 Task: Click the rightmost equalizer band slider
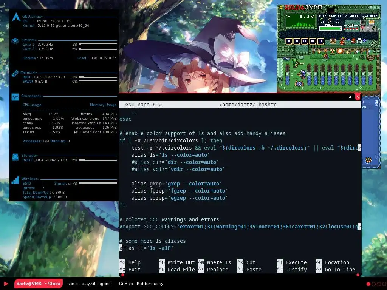point(370,74)
